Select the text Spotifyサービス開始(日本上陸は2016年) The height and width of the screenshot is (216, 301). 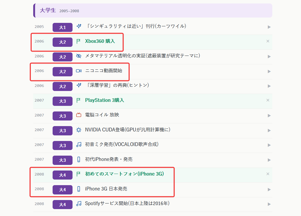pos(127,203)
